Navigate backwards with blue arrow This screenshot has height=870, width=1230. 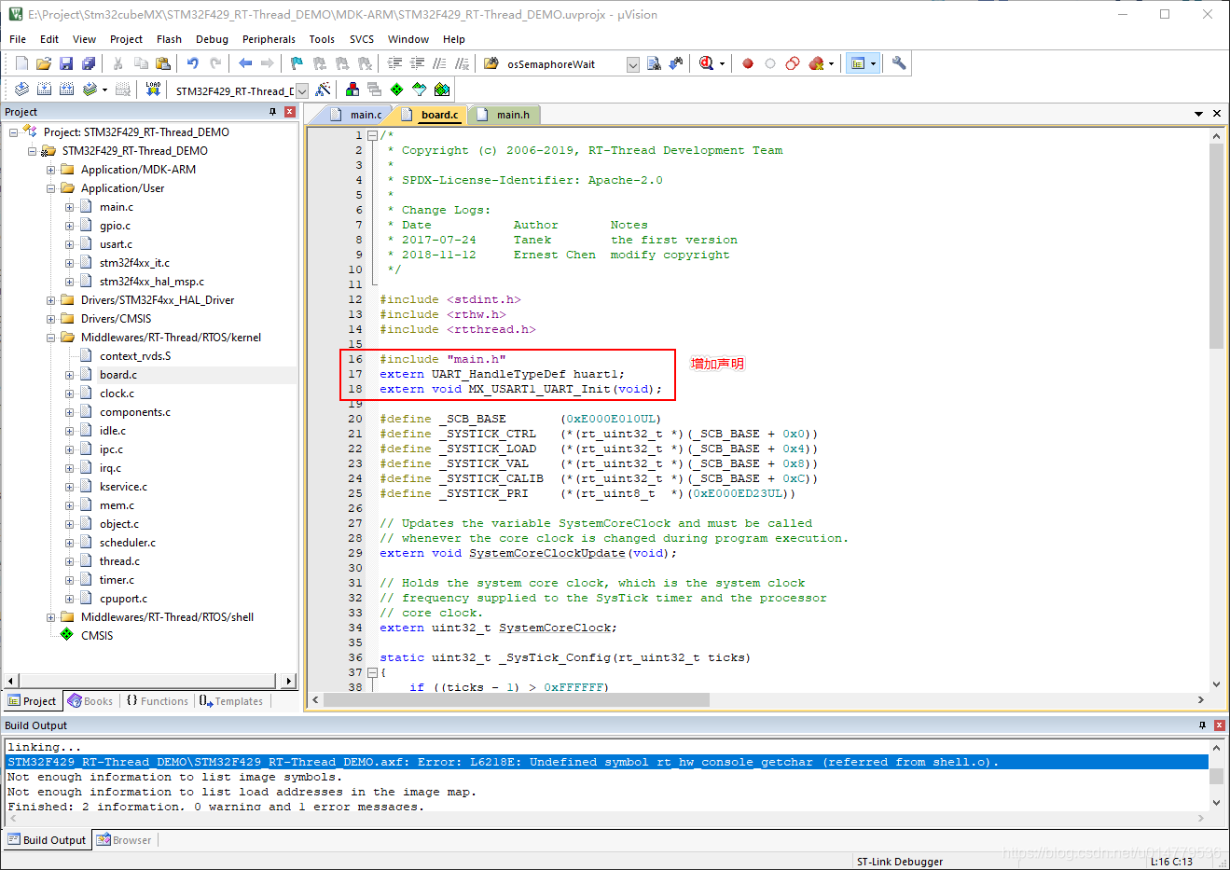245,63
